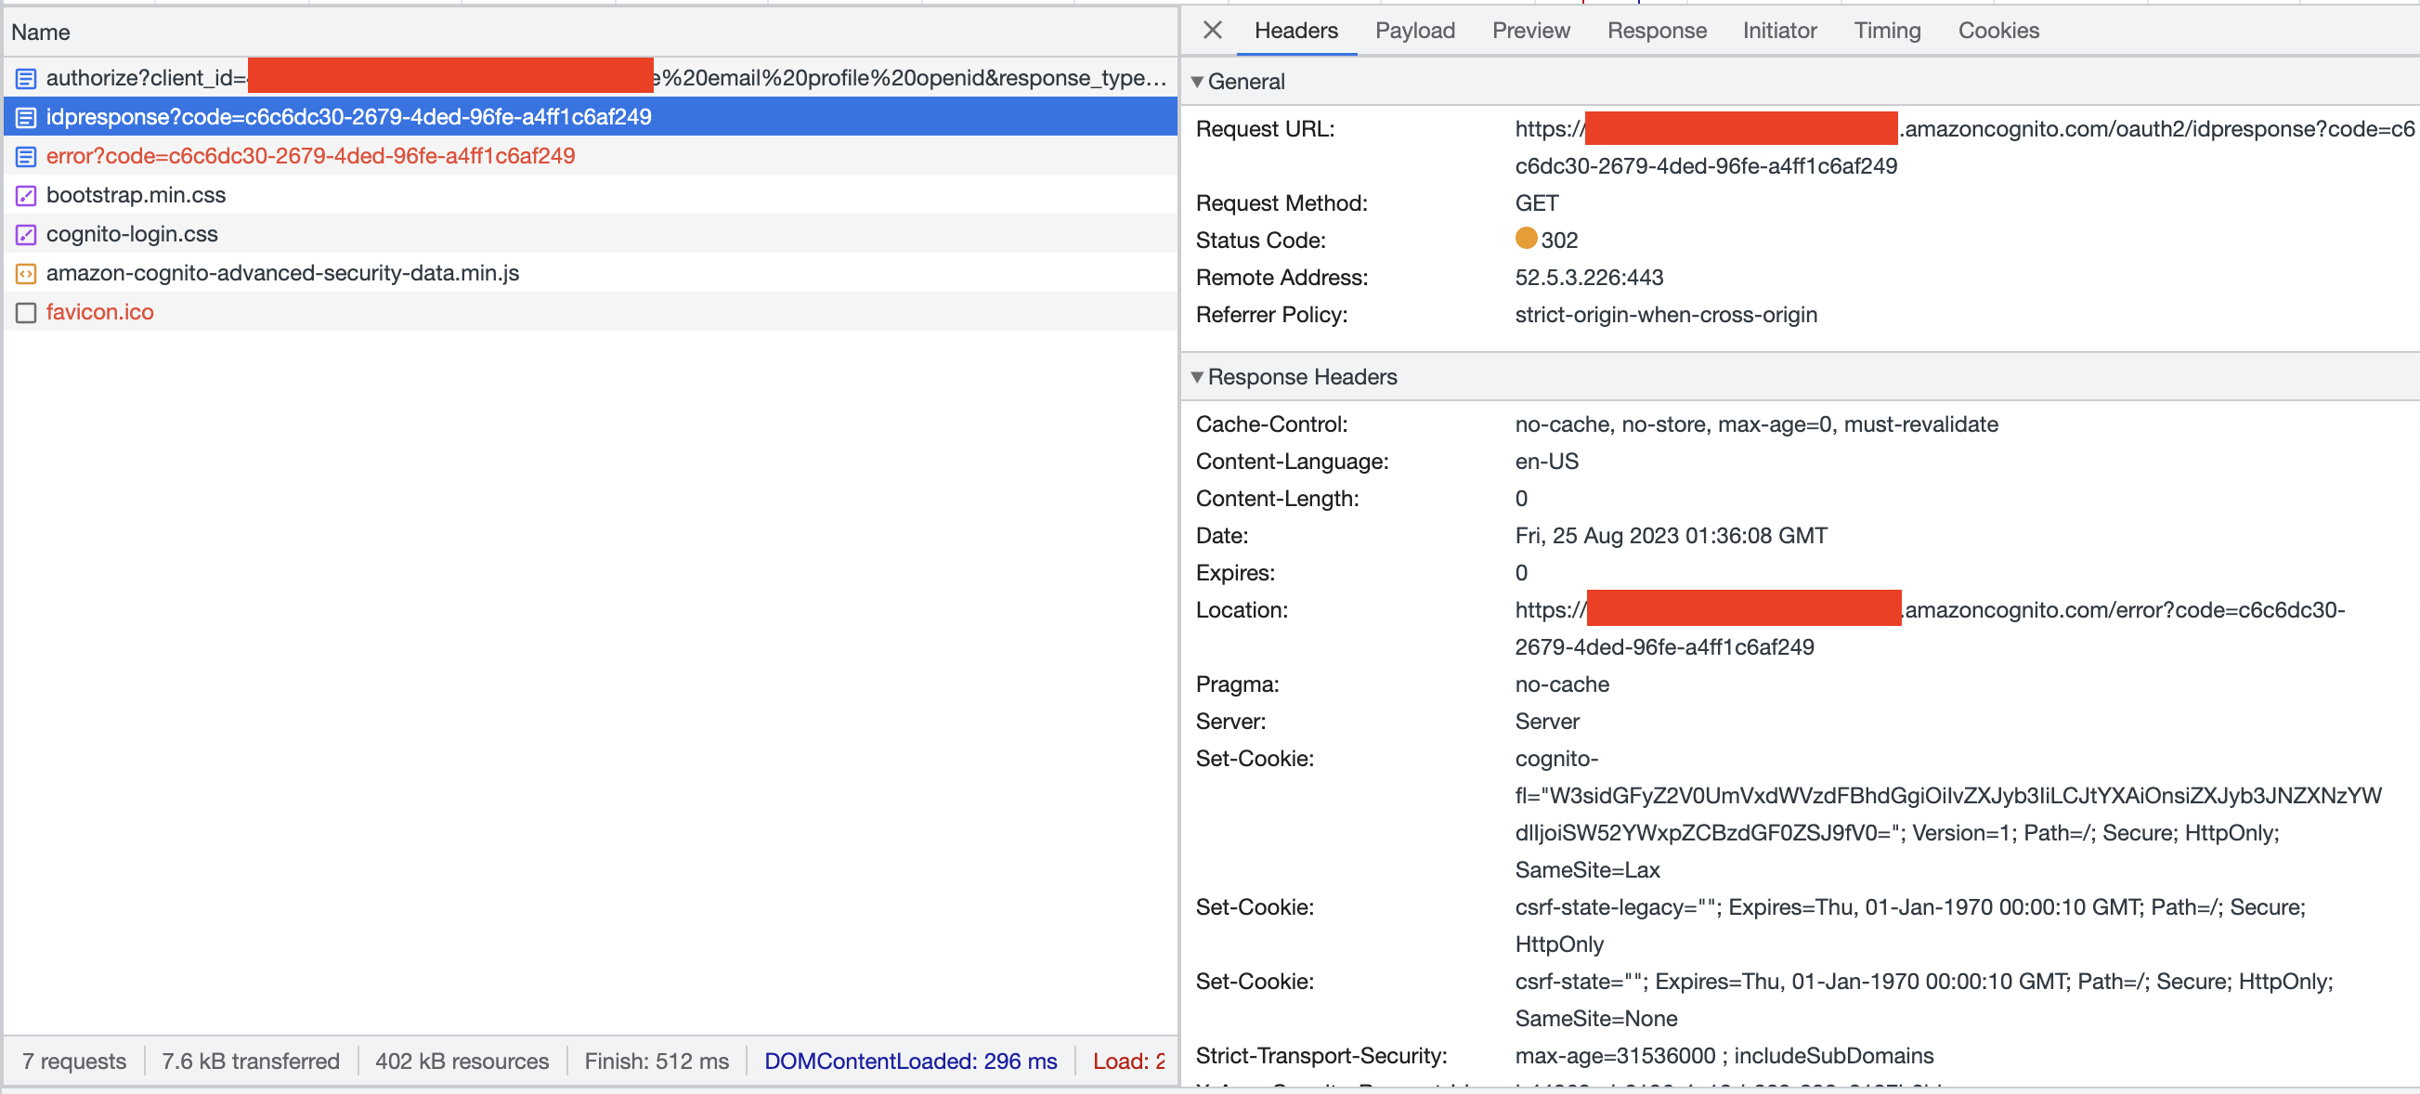The width and height of the screenshot is (2420, 1094).
Task: Click the stylesheet icon beside cognito-login.css
Action: [25, 234]
